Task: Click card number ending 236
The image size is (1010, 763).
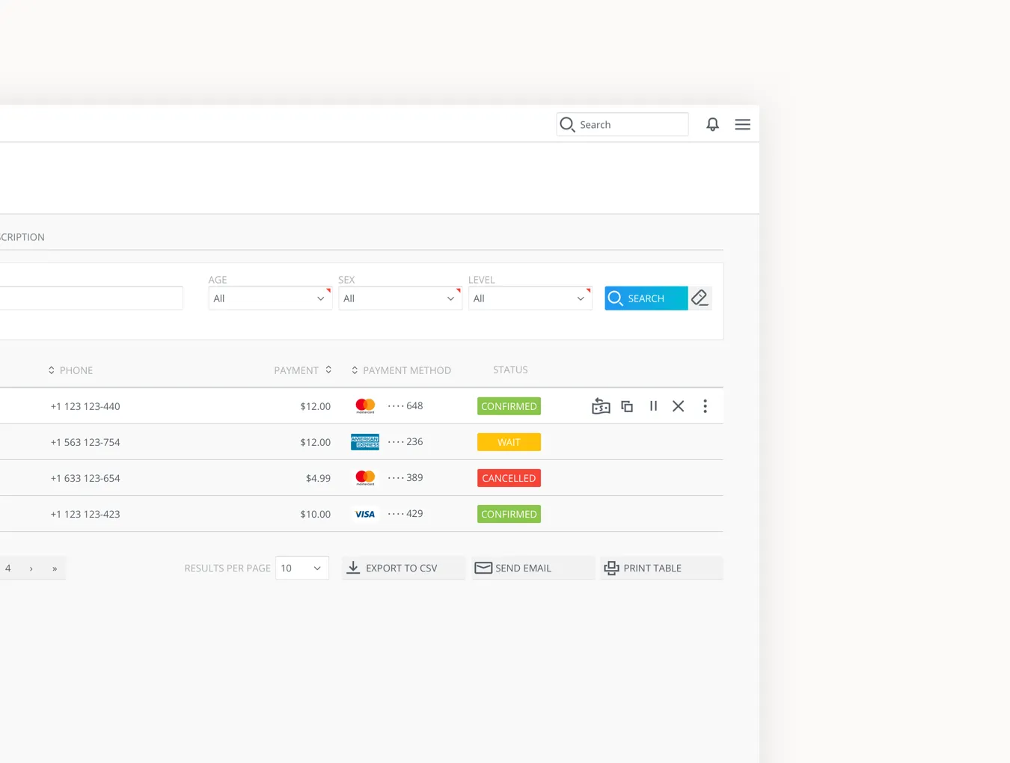Action: (405, 441)
